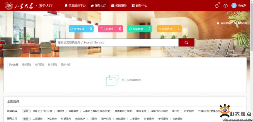Open the 办结事项 completed items tile
Image resolution: width=253 pixels, height=122 pixels.
click(140, 29)
